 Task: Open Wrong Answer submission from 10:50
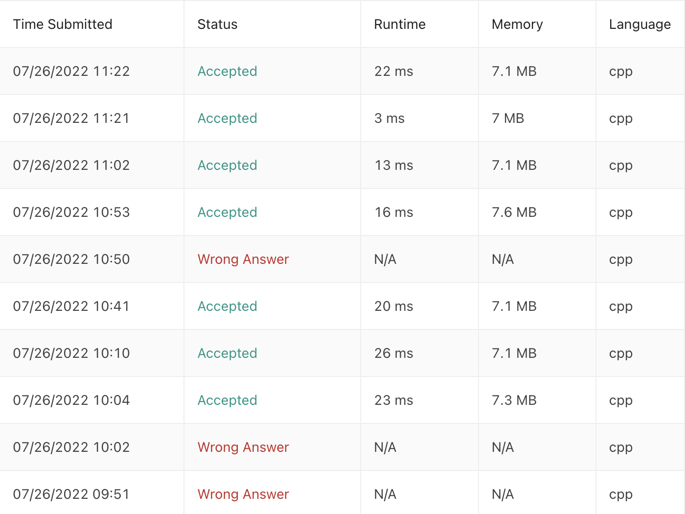click(x=243, y=259)
